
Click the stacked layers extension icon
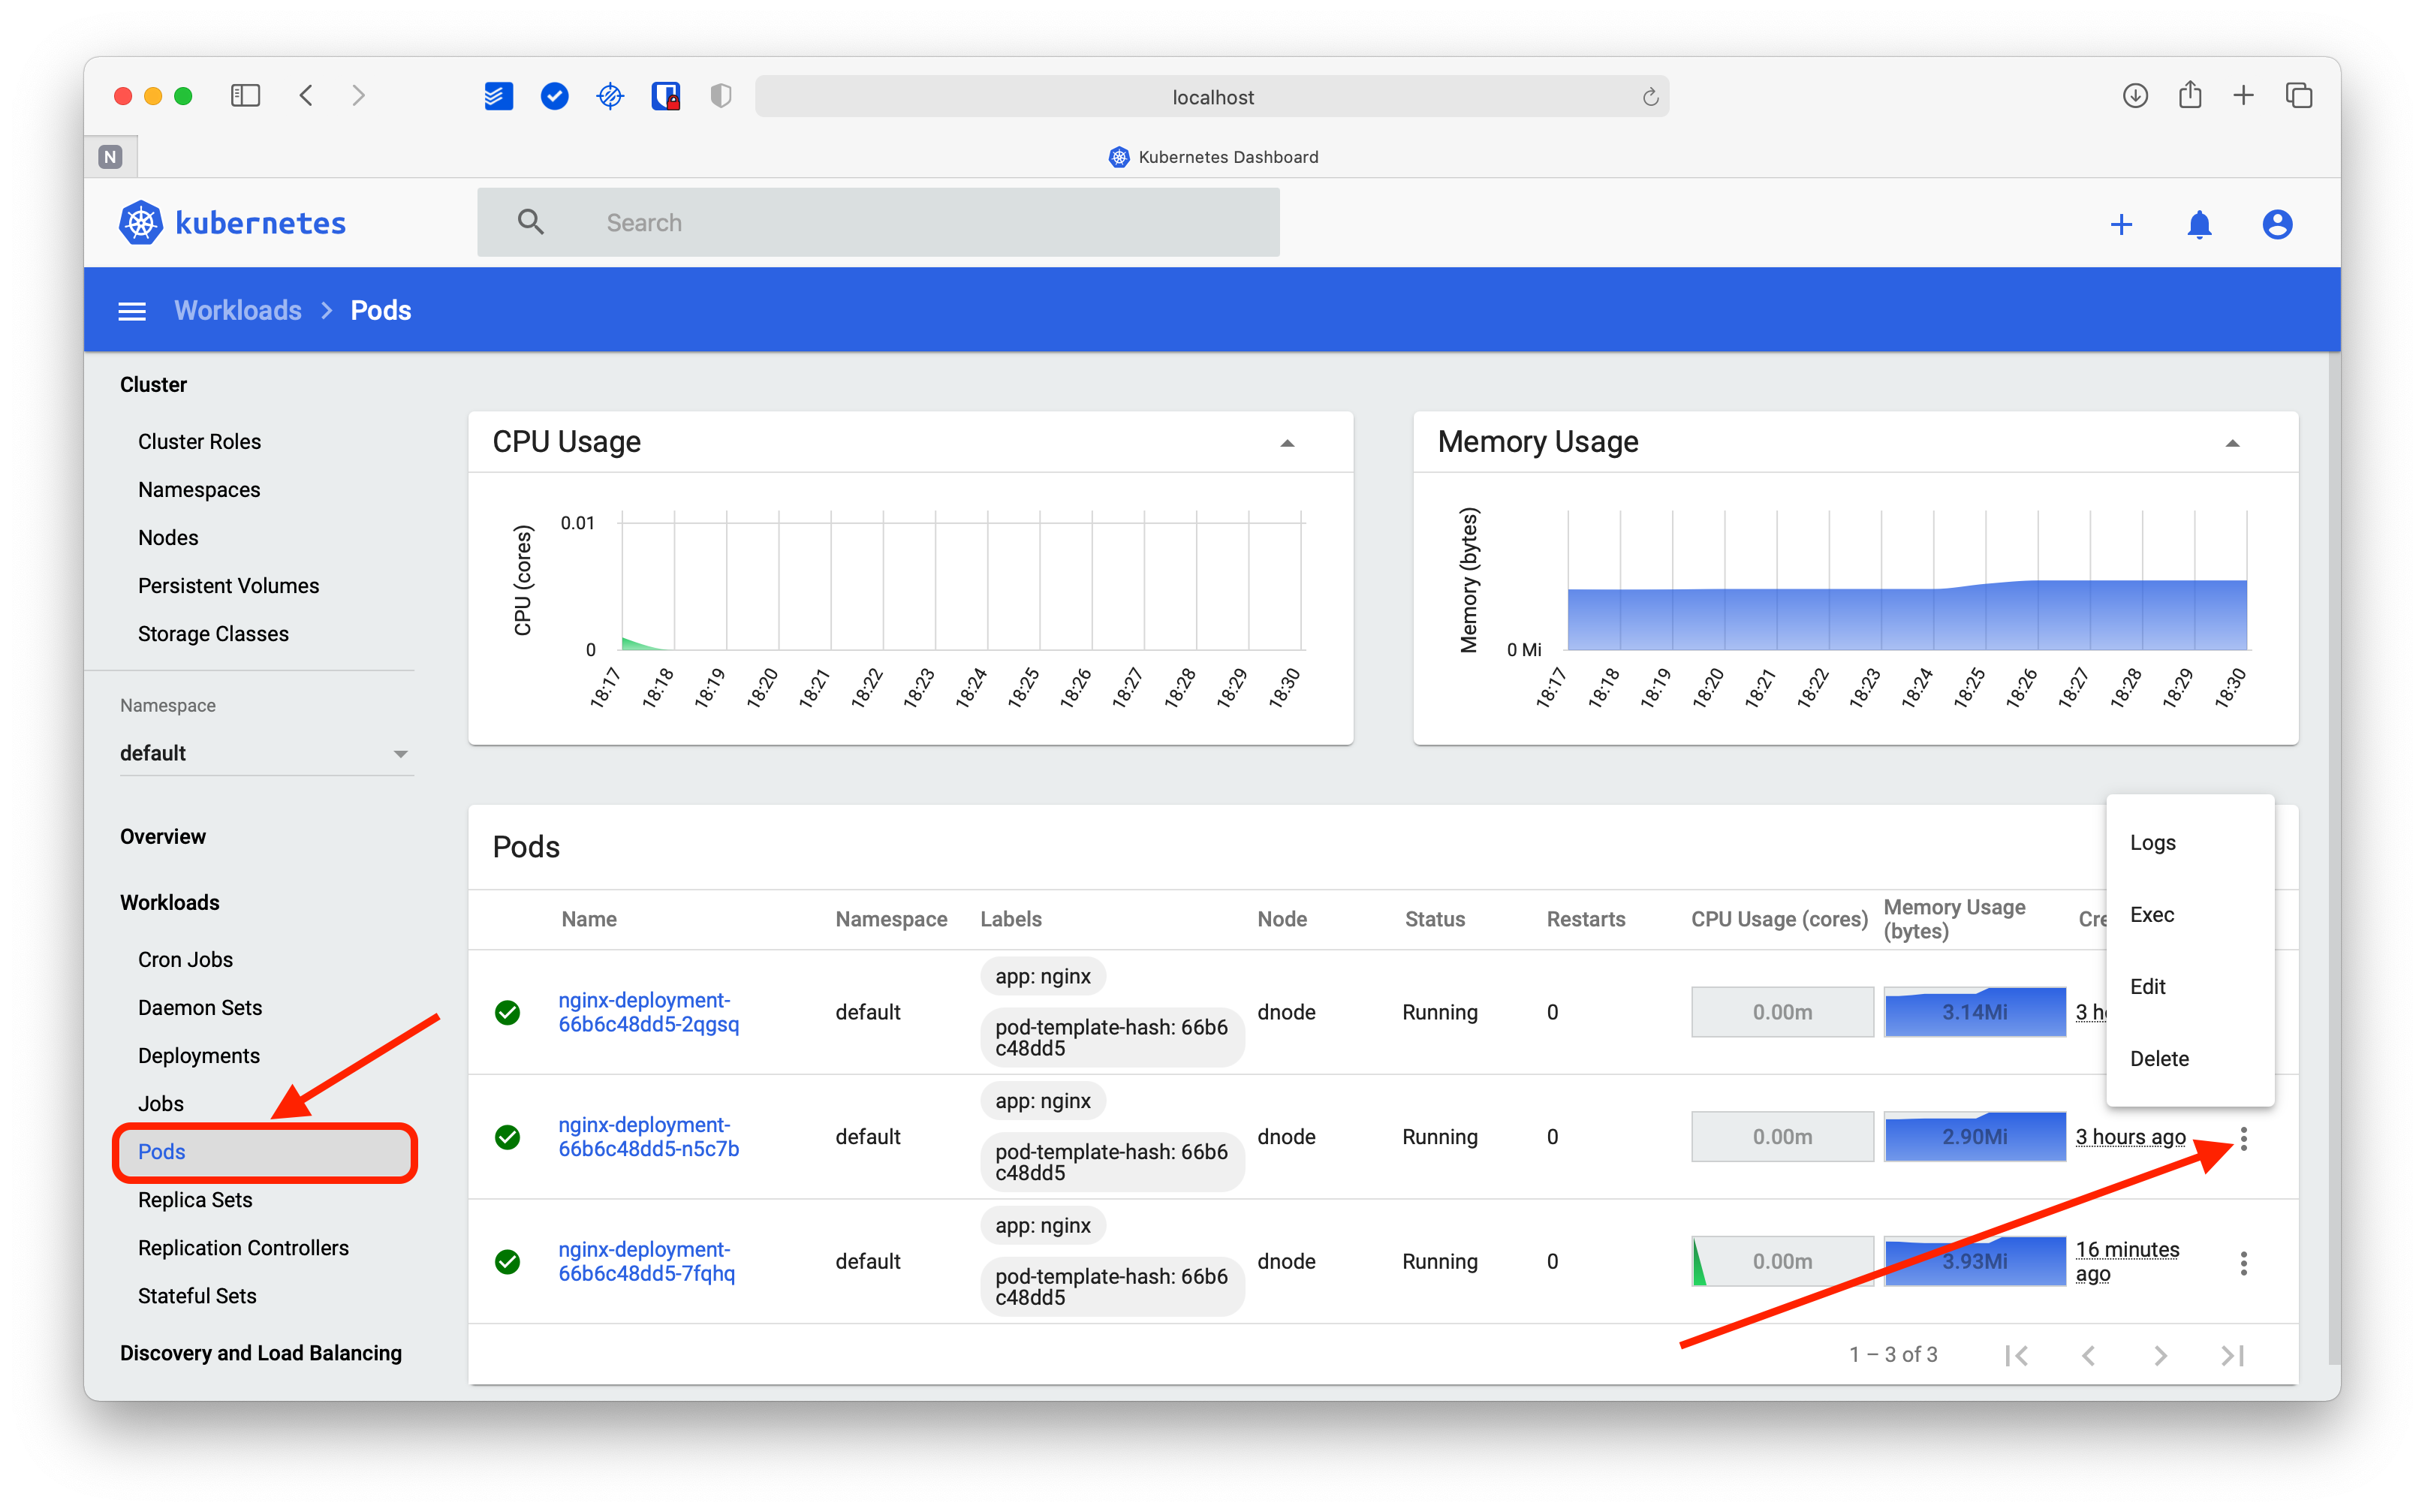coord(498,96)
